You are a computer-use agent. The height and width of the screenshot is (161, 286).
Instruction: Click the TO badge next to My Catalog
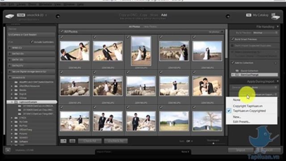(x=248, y=15)
